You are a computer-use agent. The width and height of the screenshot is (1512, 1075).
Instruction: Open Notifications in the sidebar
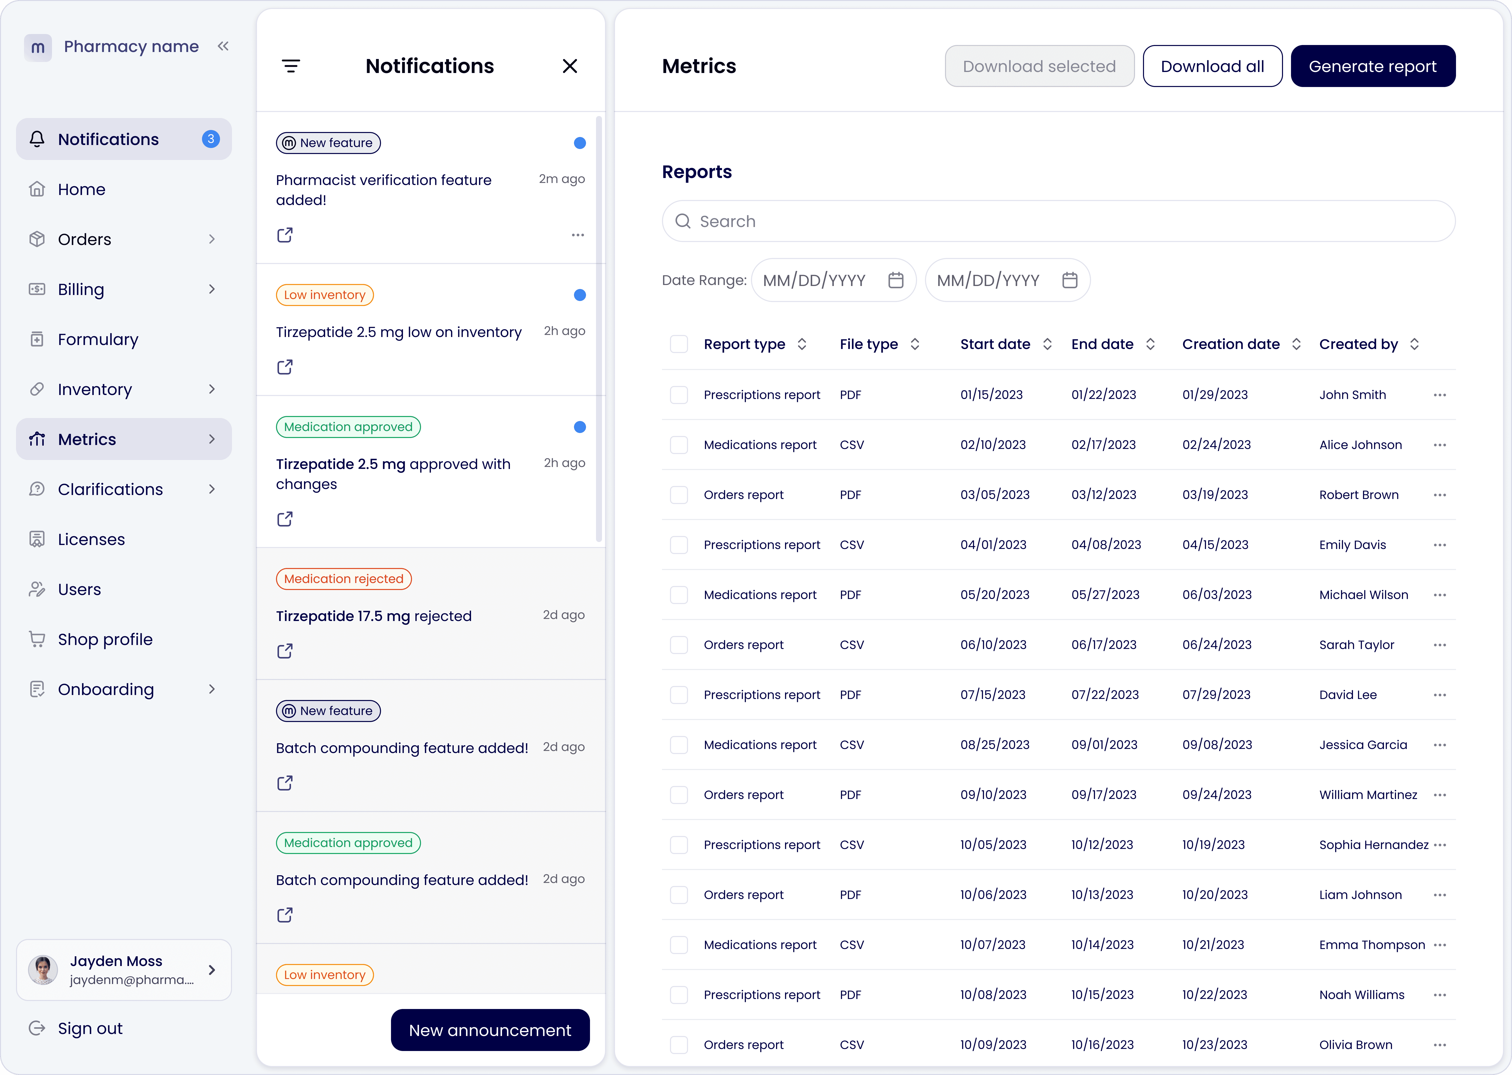124,139
